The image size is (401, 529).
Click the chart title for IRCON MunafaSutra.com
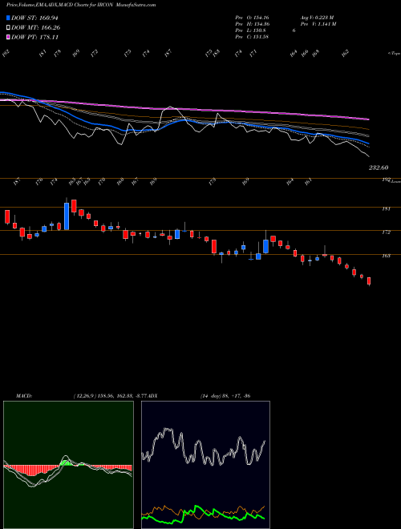pyautogui.click(x=81, y=5)
